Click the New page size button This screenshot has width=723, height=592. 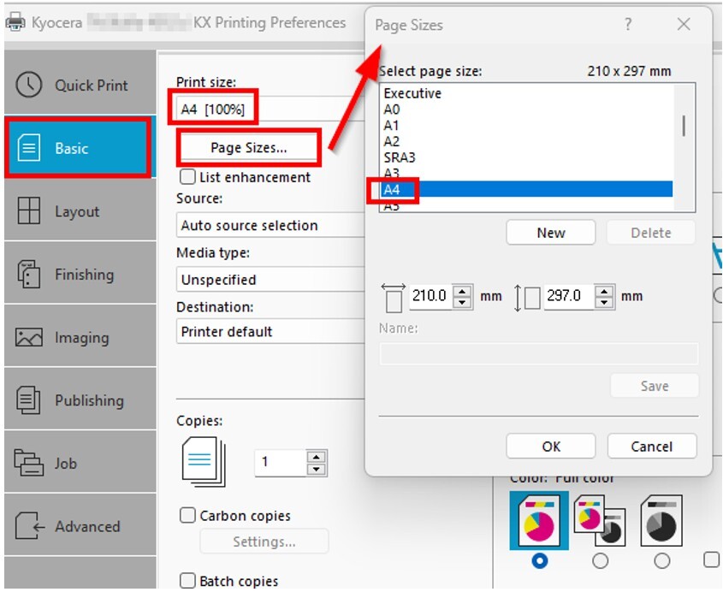click(550, 233)
